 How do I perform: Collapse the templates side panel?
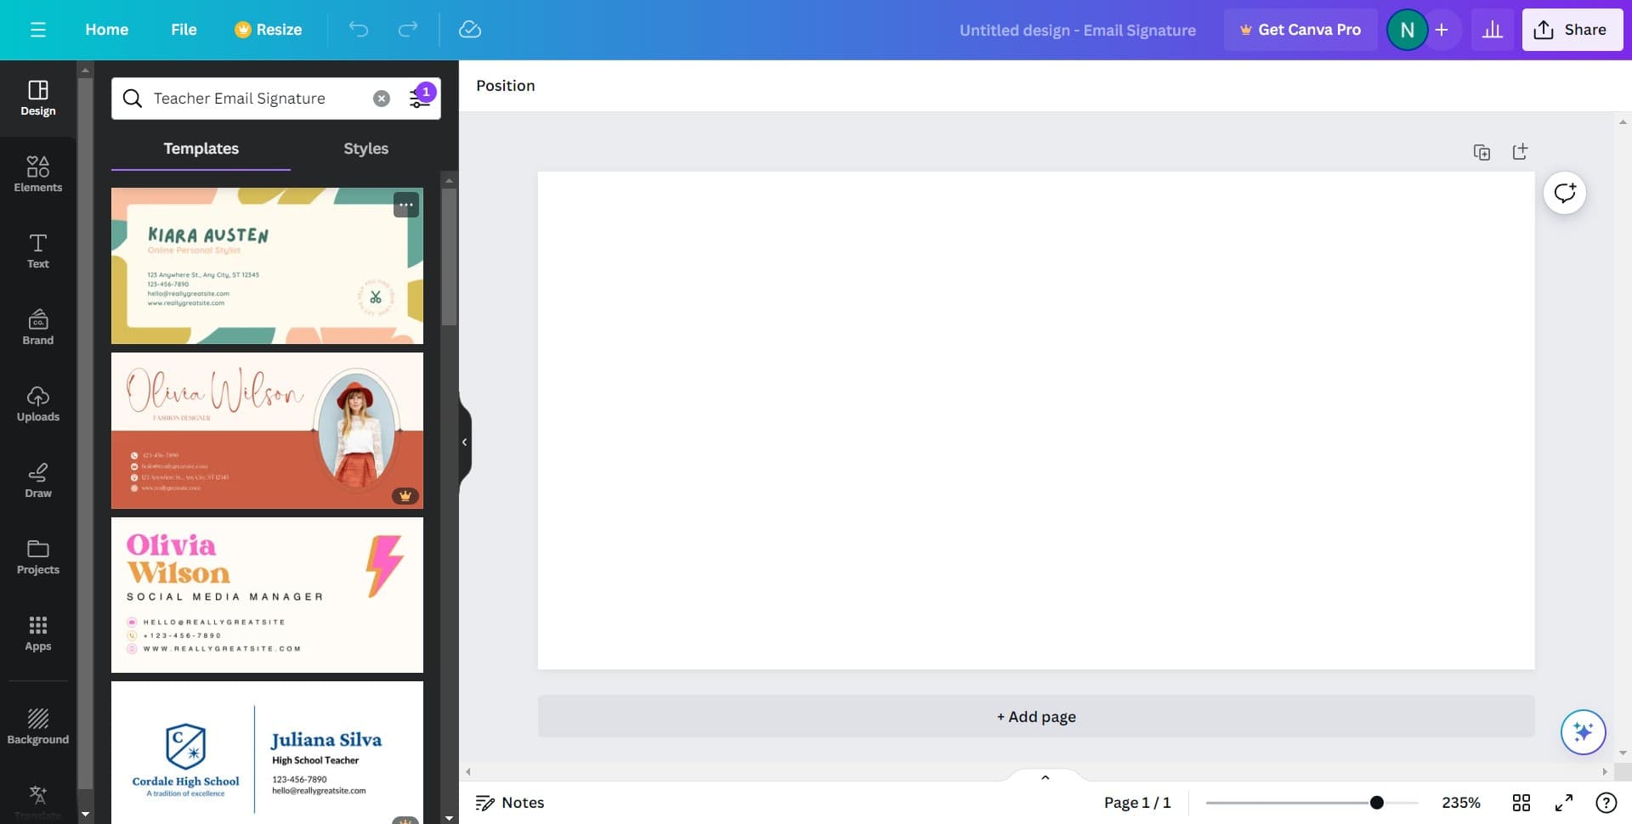point(464,441)
